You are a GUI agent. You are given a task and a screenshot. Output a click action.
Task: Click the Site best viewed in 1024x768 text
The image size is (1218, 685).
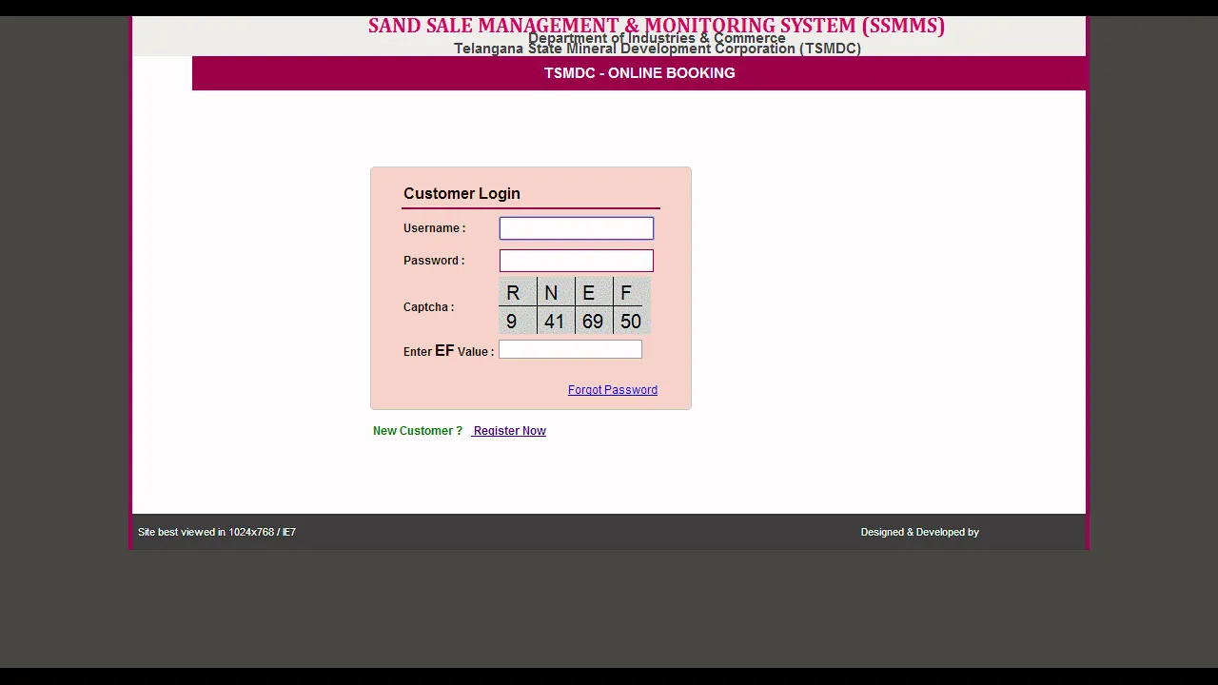[217, 532]
